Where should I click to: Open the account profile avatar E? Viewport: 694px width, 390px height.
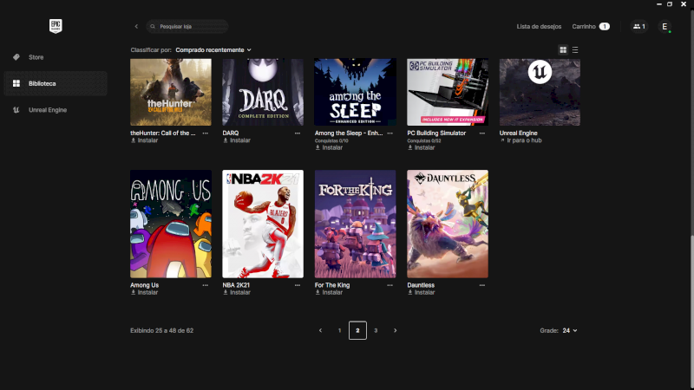click(x=665, y=27)
